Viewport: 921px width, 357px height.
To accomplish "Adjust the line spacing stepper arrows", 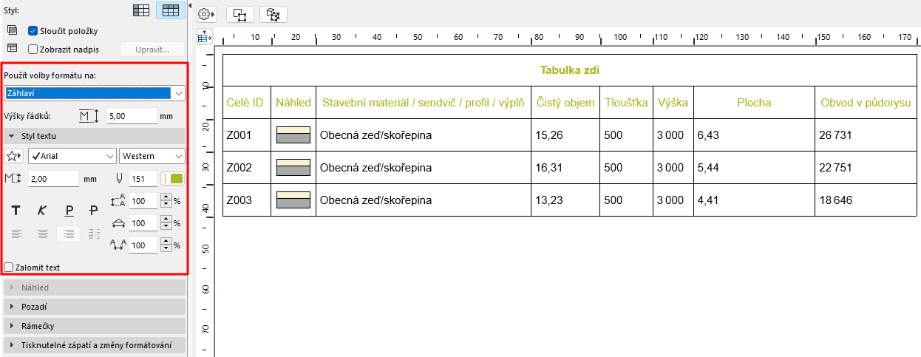I will 166,201.
